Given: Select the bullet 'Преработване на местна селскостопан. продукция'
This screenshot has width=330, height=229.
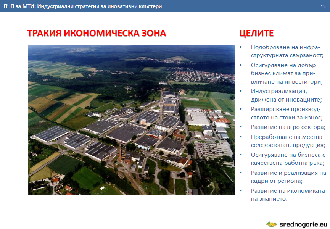Looking at the screenshot, I should point(288,141).
